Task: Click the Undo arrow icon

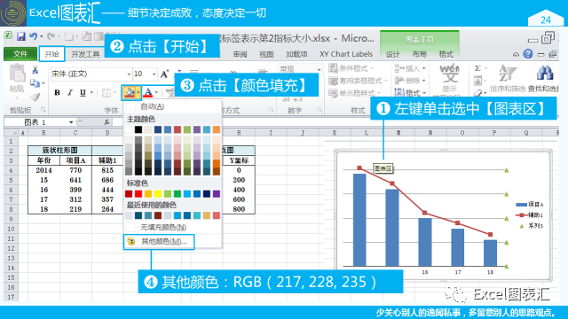Action: (x=34, y=36)
